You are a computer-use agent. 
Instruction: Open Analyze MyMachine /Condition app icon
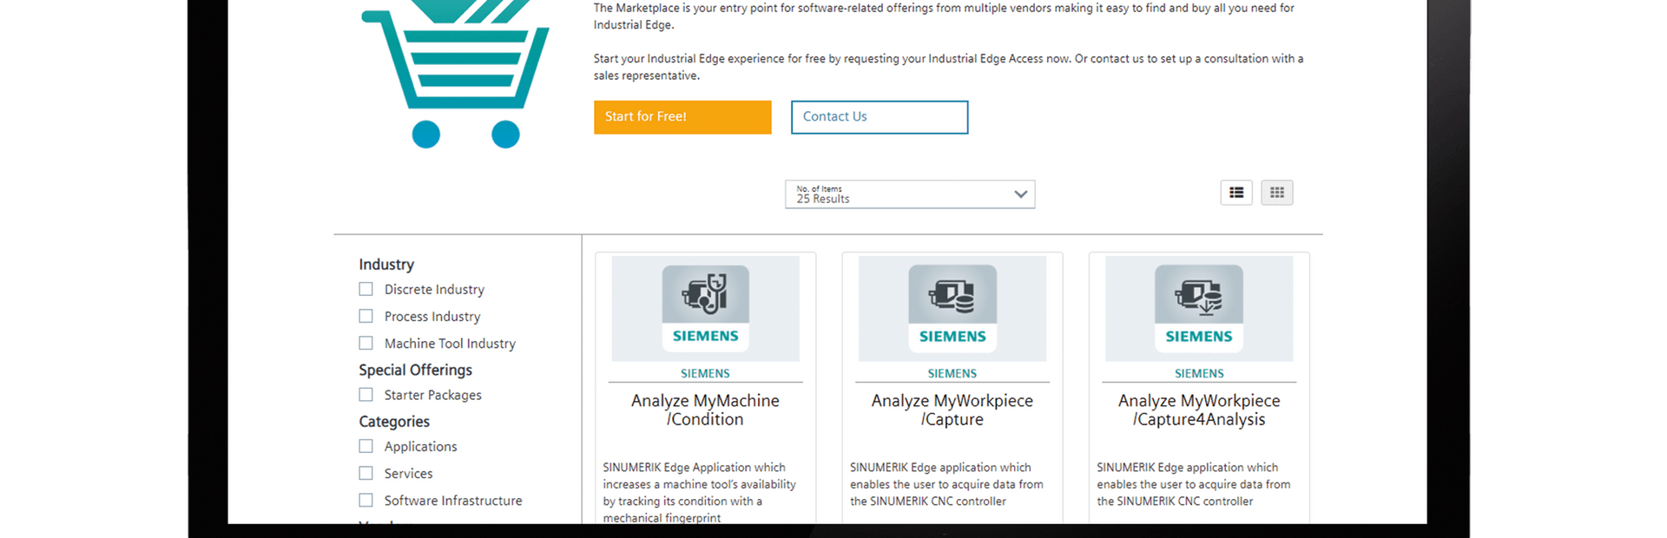tap(705, 308)
